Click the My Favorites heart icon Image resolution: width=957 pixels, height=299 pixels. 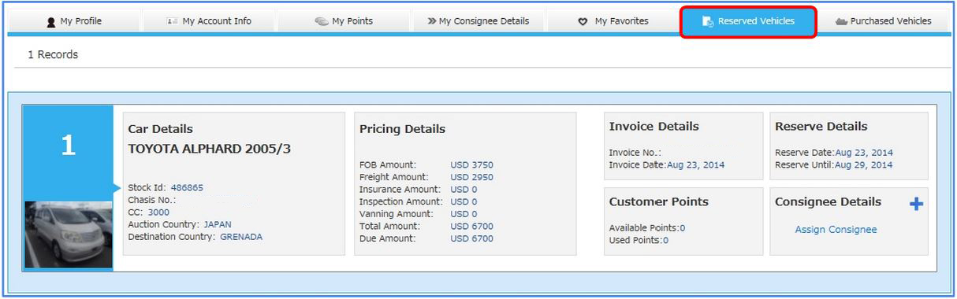click(583, 21)
